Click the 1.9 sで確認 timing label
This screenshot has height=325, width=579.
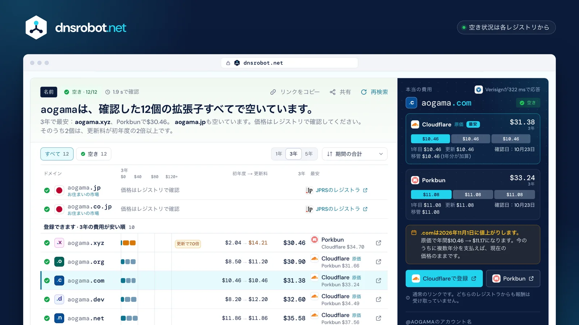pyautogui.click(x=122, y=92)
